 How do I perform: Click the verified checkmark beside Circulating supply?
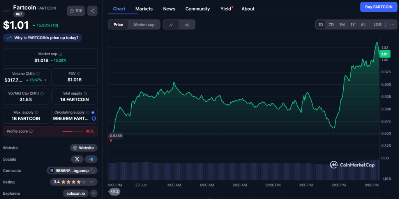coord(93,112)
